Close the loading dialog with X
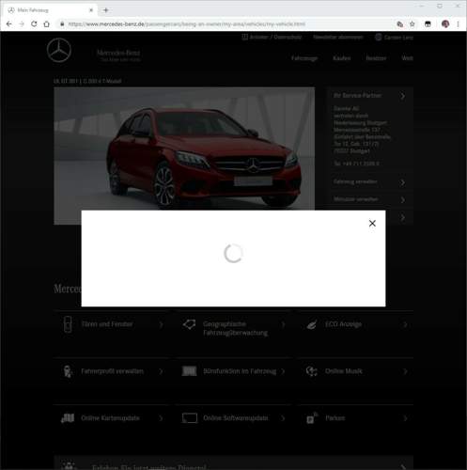 [x=372, y=223]
